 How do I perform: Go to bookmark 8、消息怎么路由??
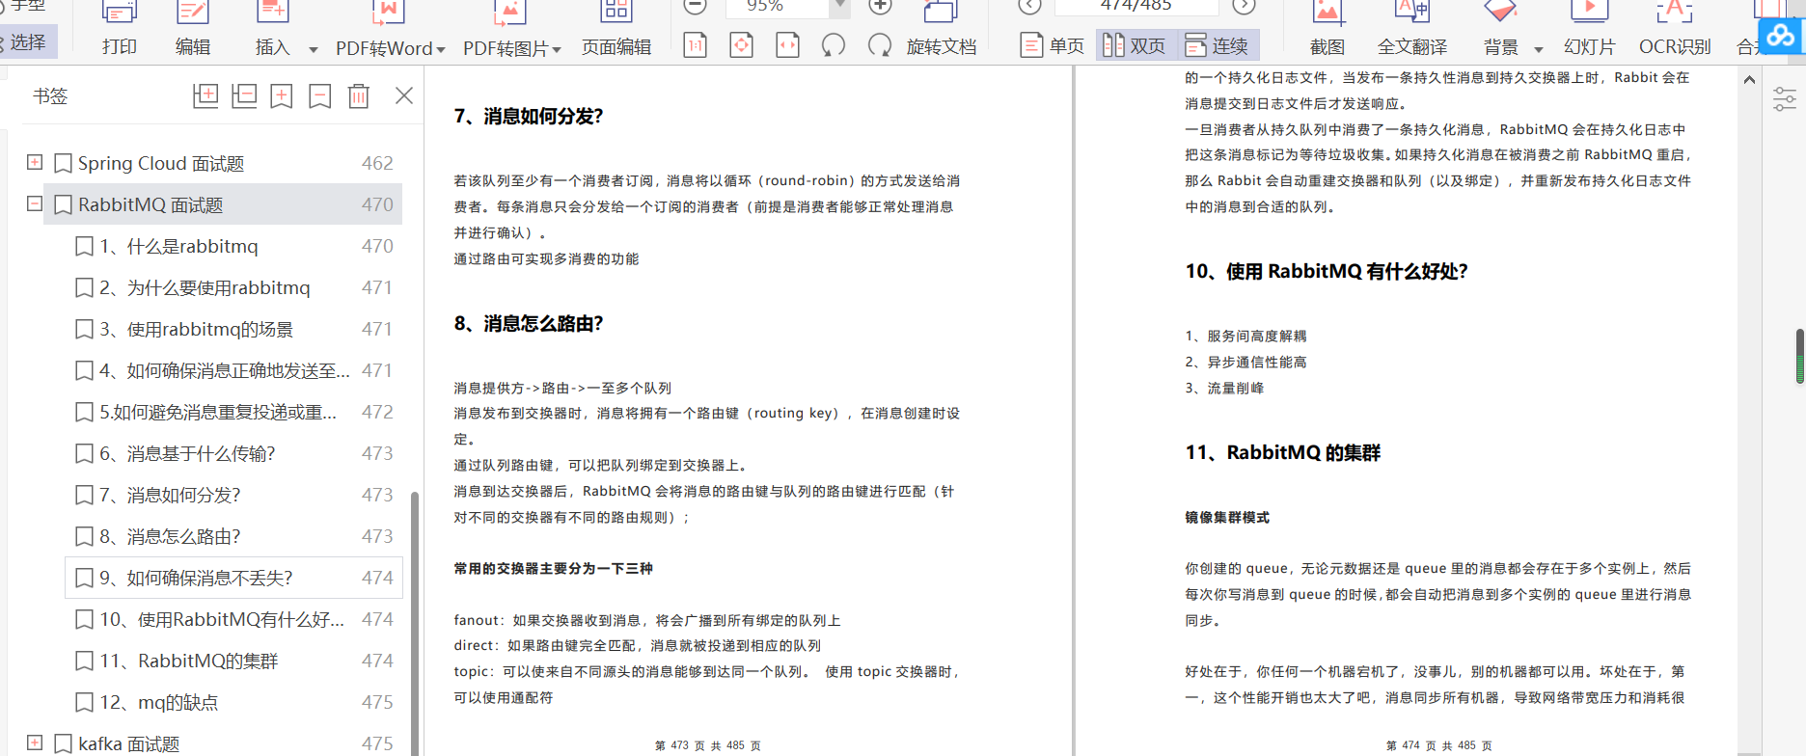coord(171,536)
